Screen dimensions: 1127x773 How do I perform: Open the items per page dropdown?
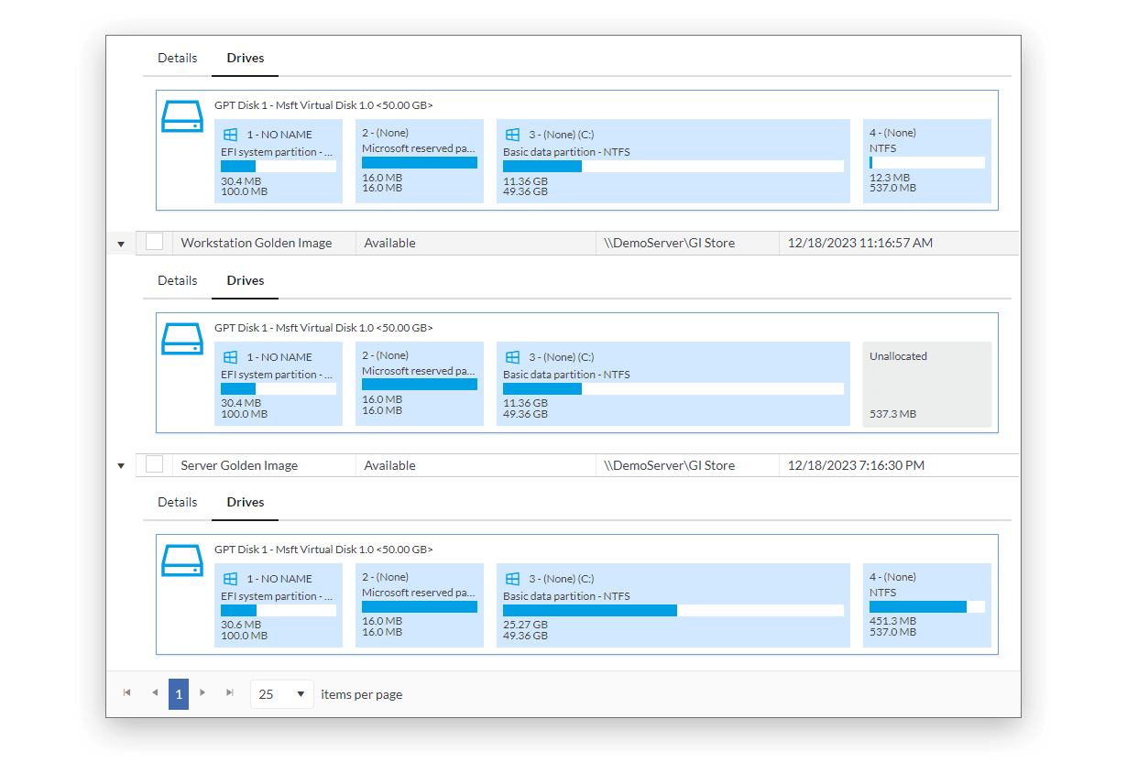[281, 694]
